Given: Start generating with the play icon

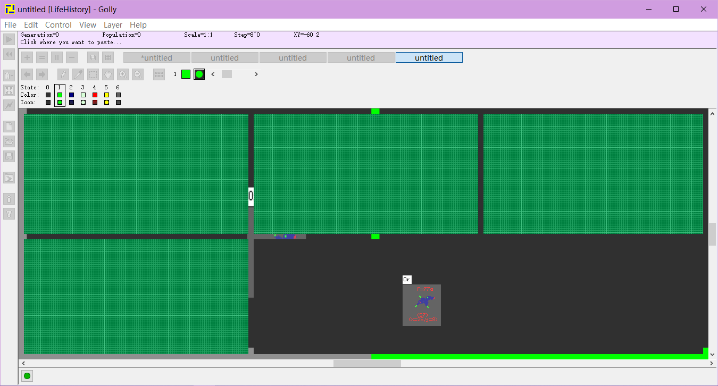Looking at the screenshot, I should [x=9, y=39].
